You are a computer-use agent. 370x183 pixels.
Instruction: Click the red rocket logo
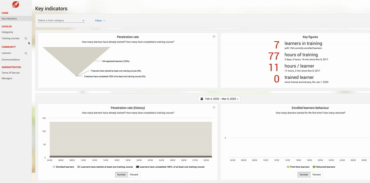(x=16, y=4)
